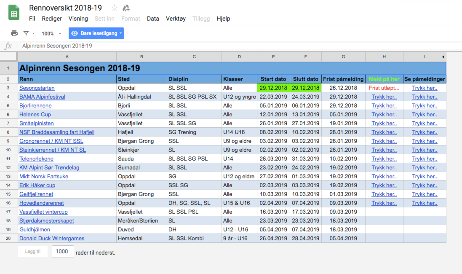
Task: Open the 100% zoom dropdown
Action: click(51, 34)
